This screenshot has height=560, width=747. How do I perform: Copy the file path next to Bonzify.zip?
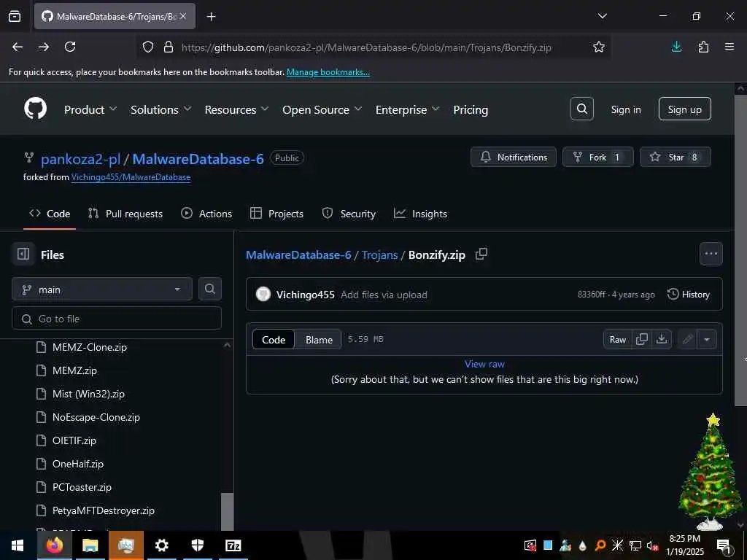(x=481, y=254)
